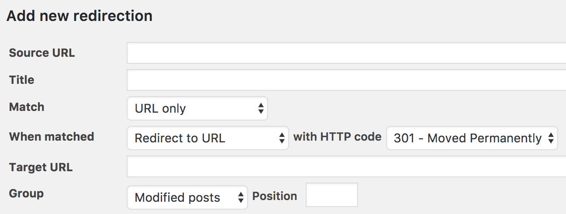Click the 'with HTTP code' label text

337,137
